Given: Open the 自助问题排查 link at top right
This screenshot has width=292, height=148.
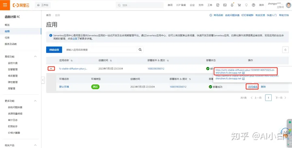Looking at the screenshot, I should (x=232, y=15).
